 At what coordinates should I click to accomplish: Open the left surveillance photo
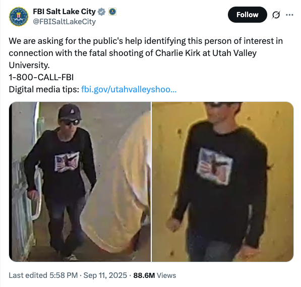point(80,182)
